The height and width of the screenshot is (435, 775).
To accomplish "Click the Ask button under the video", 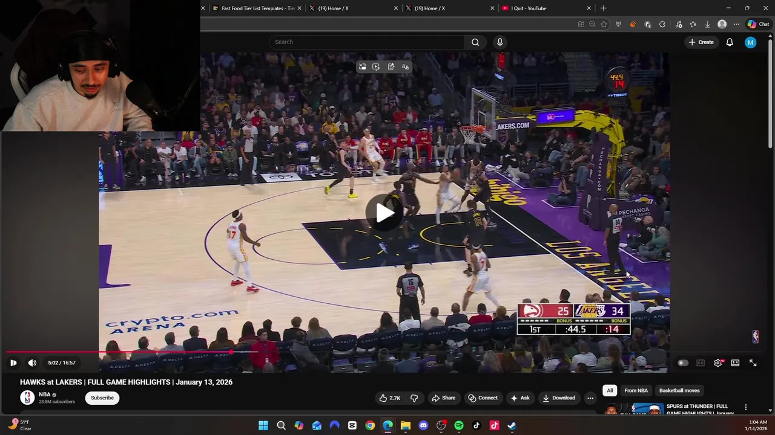I will tap(520, 398).
